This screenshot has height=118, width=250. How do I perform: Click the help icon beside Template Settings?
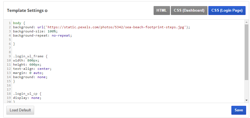(46, 11)
